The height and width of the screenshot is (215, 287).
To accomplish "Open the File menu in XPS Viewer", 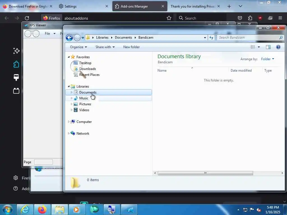I will [50, 34].
